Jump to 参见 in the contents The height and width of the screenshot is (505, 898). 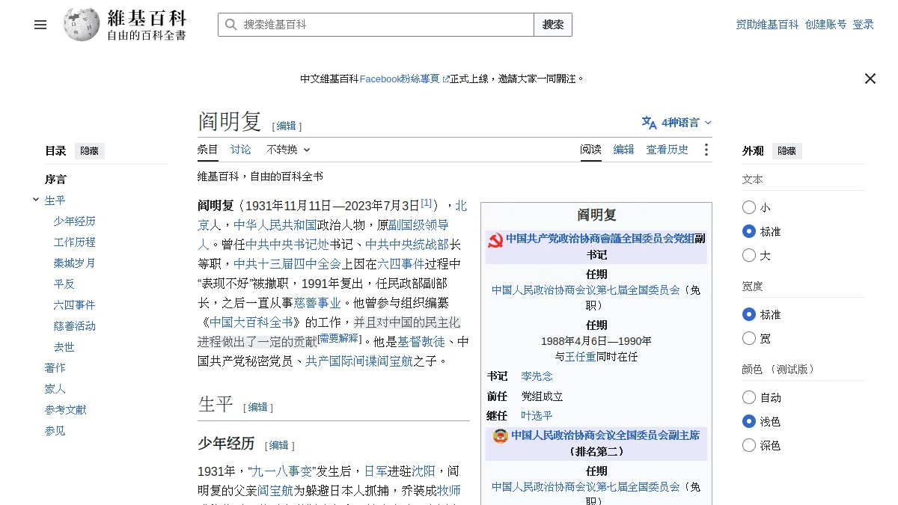tap(55, 431)
